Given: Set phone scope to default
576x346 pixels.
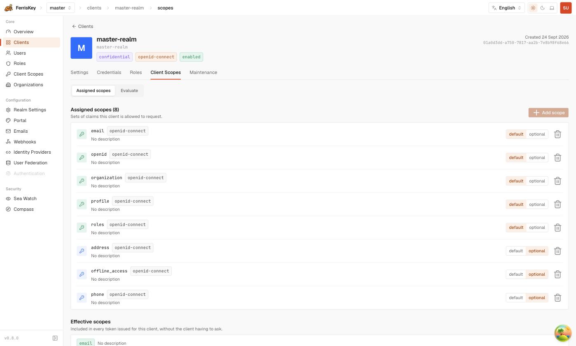Looking at the screenshot, I should click(516, 298).
